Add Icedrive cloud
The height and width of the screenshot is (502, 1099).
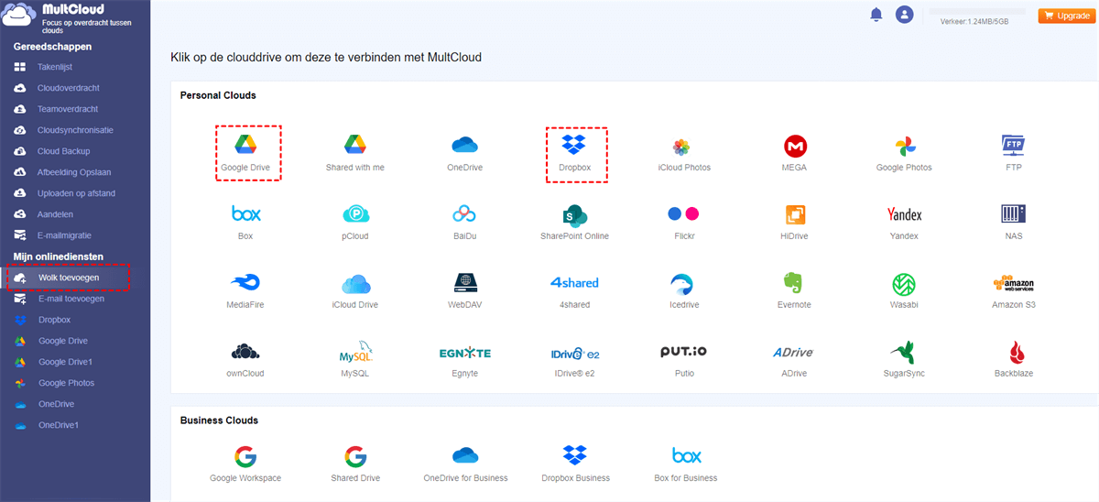click(684, 290)
